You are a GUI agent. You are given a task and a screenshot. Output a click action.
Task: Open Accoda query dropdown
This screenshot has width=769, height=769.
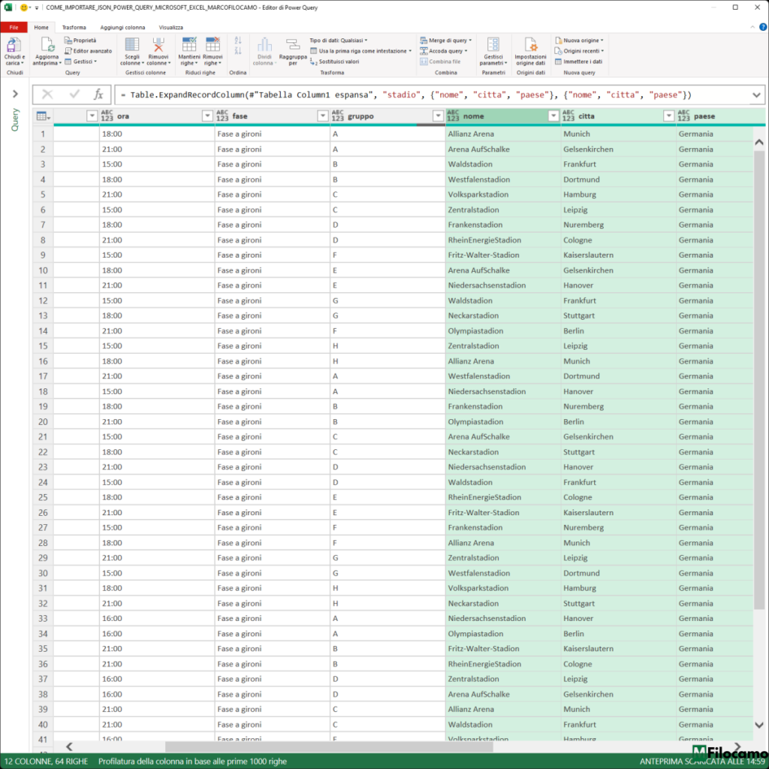click(x=444, y=51)
